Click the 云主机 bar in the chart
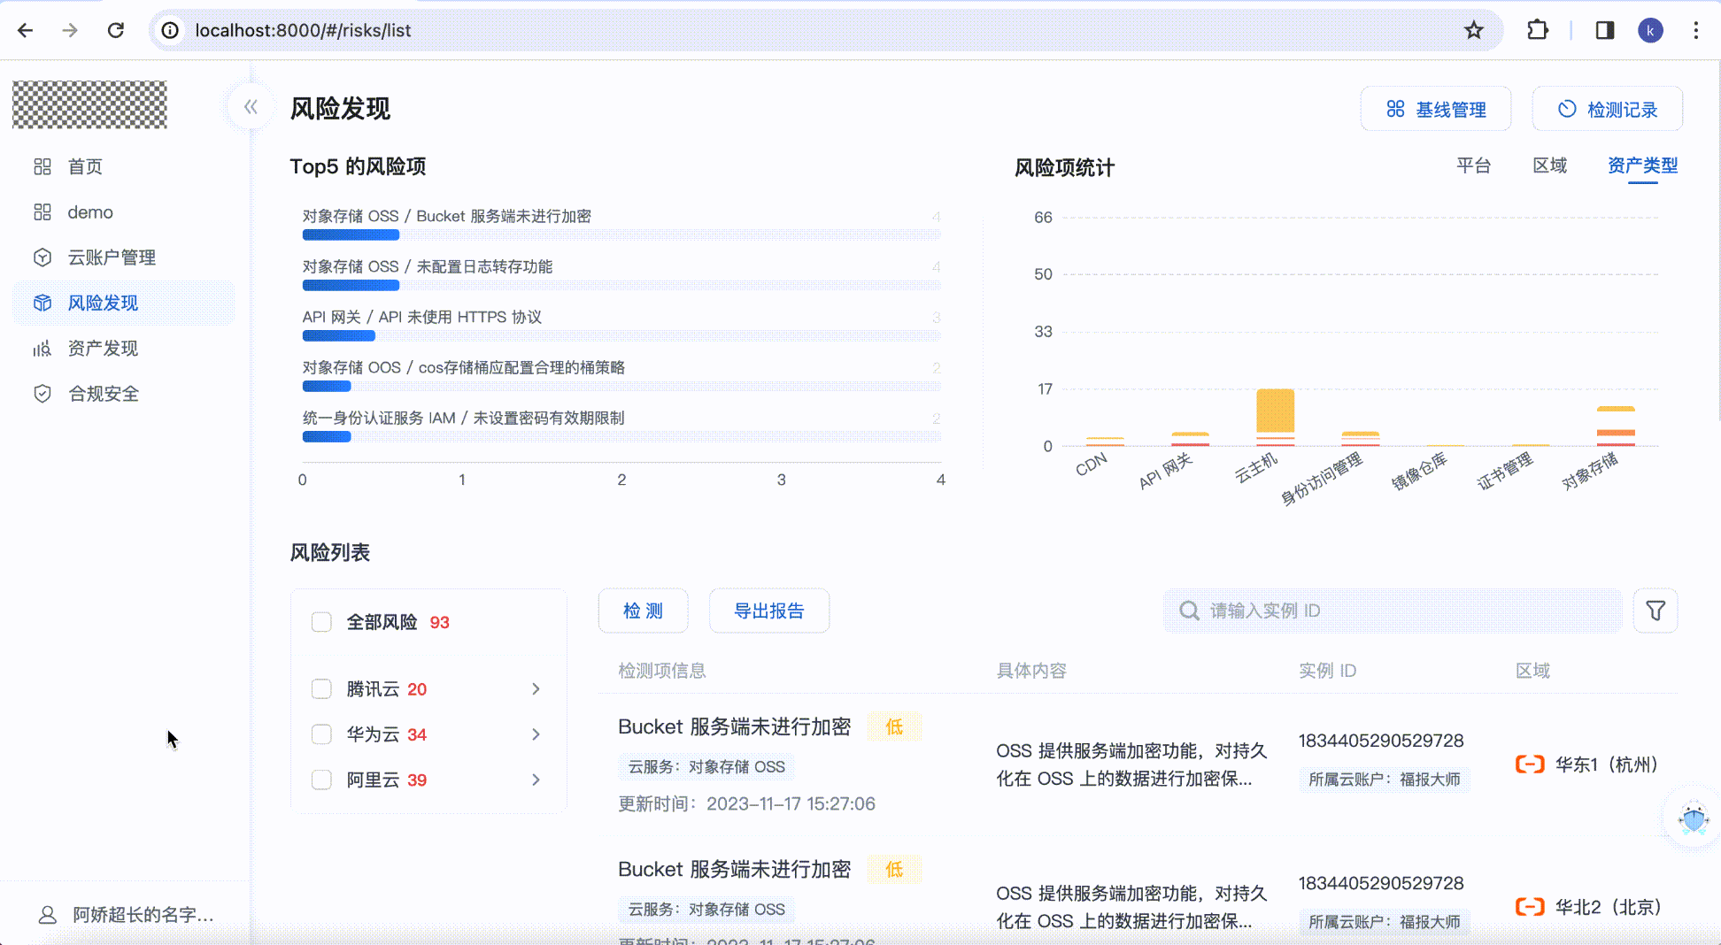The image size is (1721, 945). coord(1275,411)
